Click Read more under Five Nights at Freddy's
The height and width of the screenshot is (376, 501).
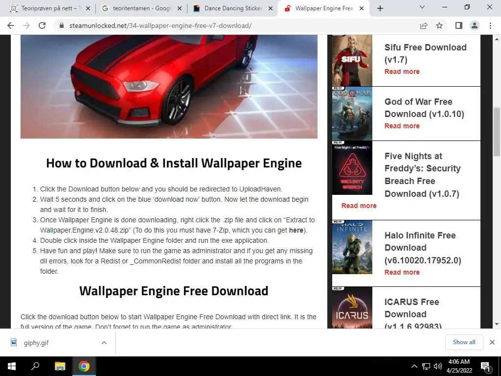(x=359, y=206)
